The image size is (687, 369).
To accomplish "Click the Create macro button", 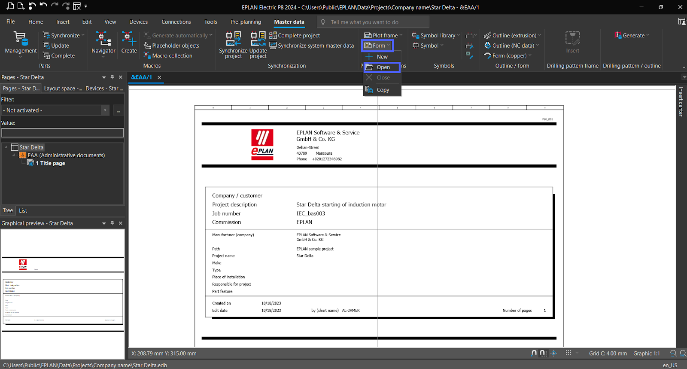I will pyautogui.click(x=129, y=43).
